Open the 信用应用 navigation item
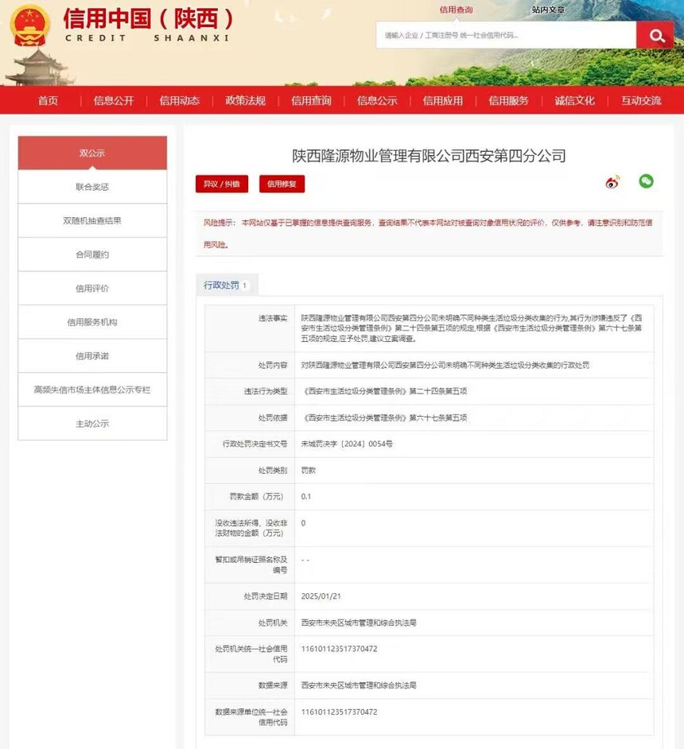This screenshot has width=684, height=749. [443, 100]
